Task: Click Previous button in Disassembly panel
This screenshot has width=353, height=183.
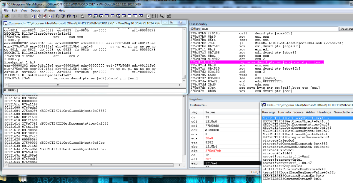Action: coord(346,29)
